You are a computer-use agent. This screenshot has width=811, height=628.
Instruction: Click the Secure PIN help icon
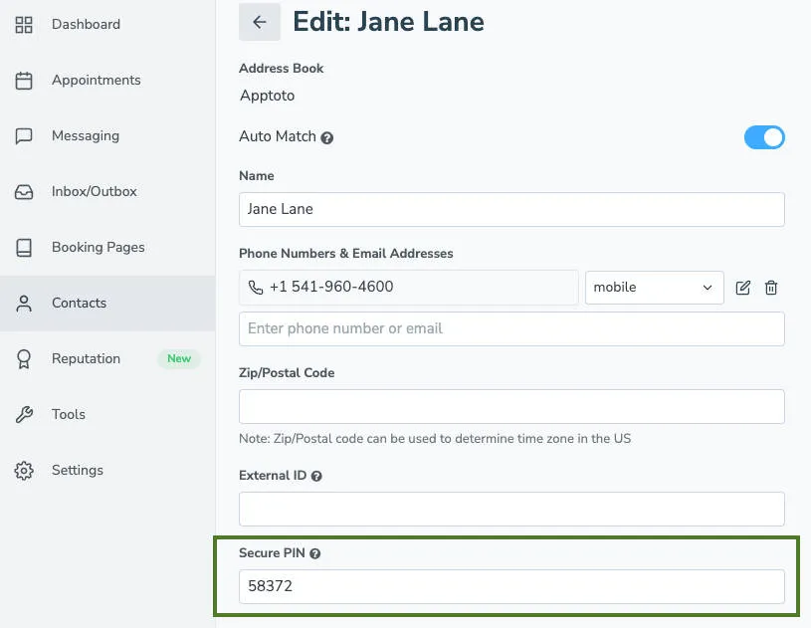pos(313,553)
